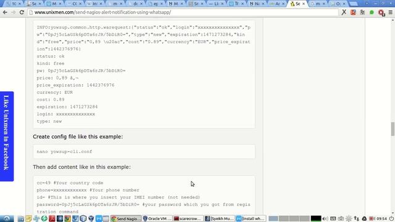
Task: Click the 09:54 clock in tray
Action: 381,219
